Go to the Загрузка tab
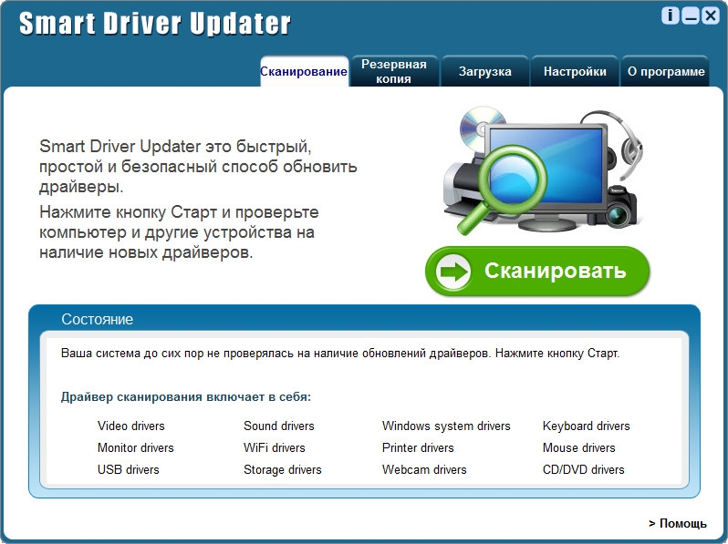 [x=484, y=72]
